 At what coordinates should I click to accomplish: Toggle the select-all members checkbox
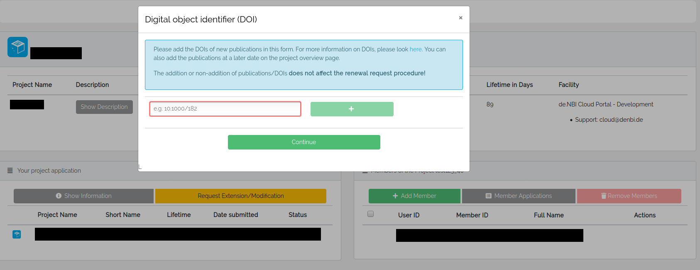pyautogui.click(x=370, y=214)
